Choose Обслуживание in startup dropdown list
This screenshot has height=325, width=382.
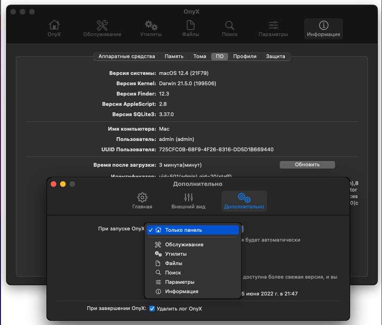pos(193,244)
